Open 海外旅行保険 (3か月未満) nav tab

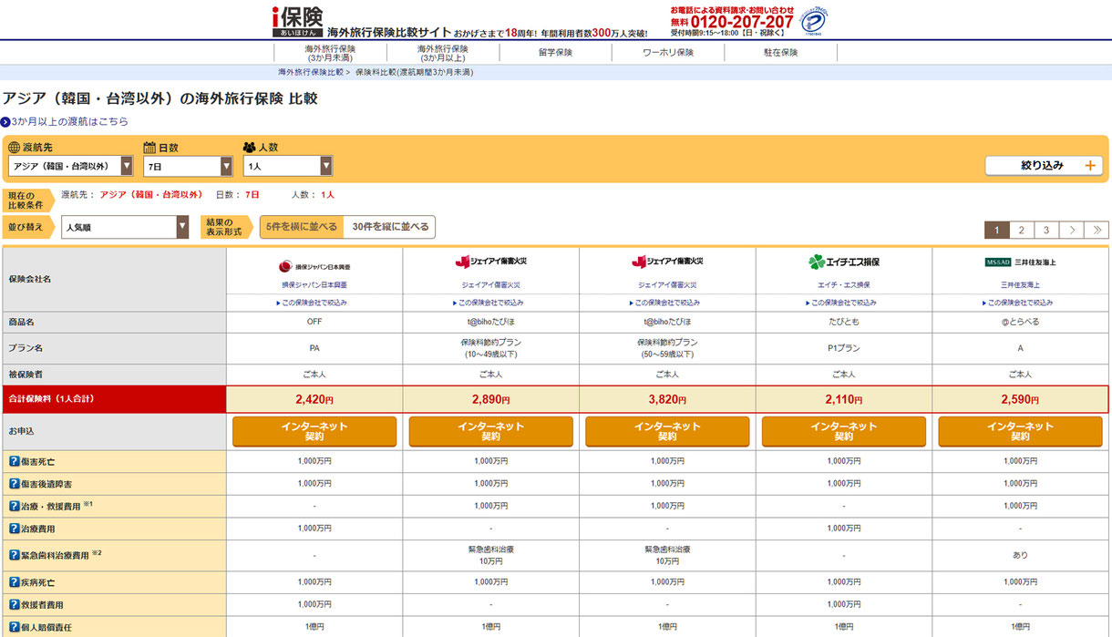tap(330, 53)
